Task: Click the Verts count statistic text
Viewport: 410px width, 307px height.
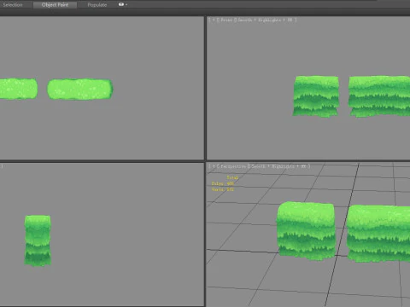Action: click(222, 189)
